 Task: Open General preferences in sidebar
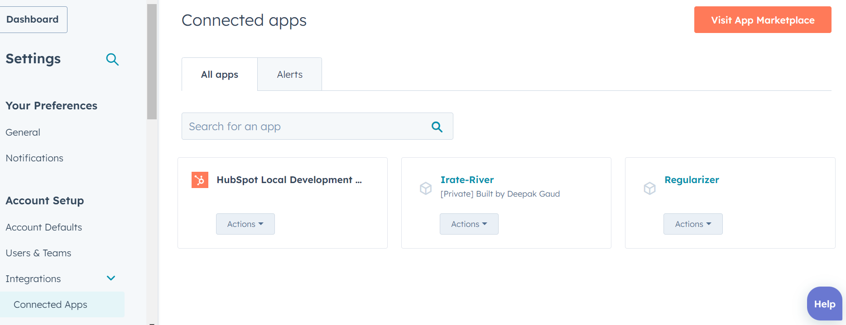[23, 132]
